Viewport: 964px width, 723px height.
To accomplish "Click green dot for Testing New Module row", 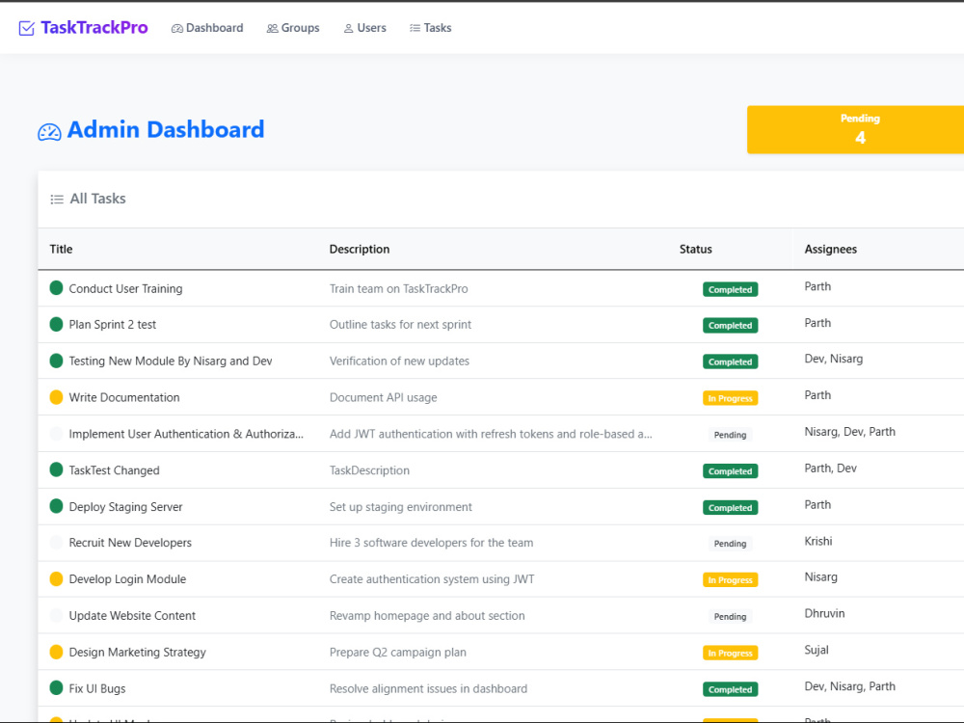I will coord(56,361).
